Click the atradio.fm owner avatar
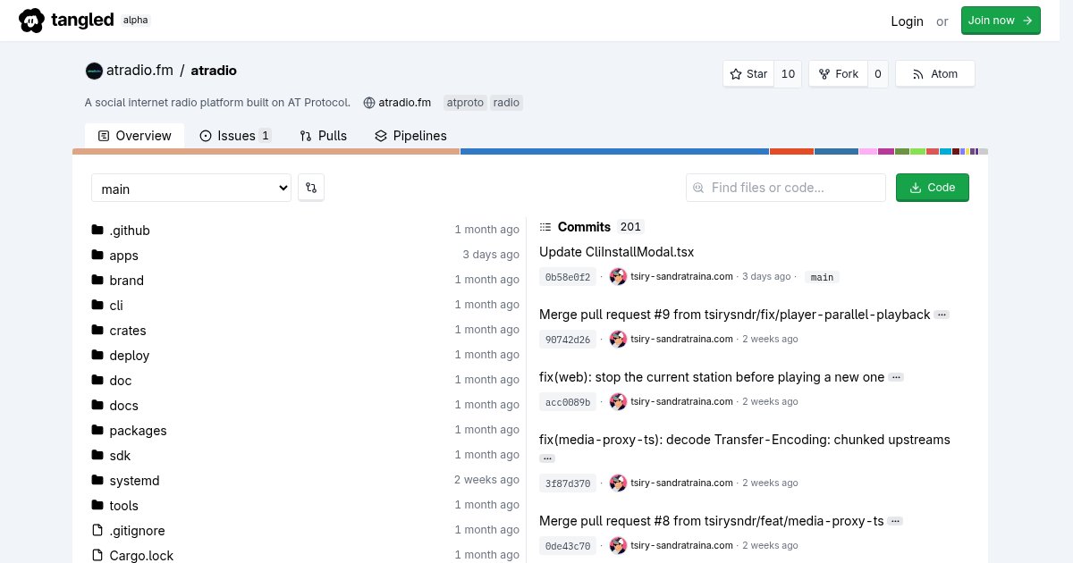The width and height of the screenshot is (1073, 563). click(x=94, y=71)
